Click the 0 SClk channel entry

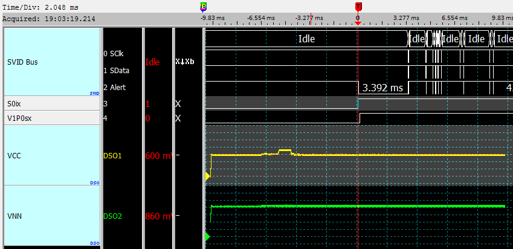[x=114, y=54]
